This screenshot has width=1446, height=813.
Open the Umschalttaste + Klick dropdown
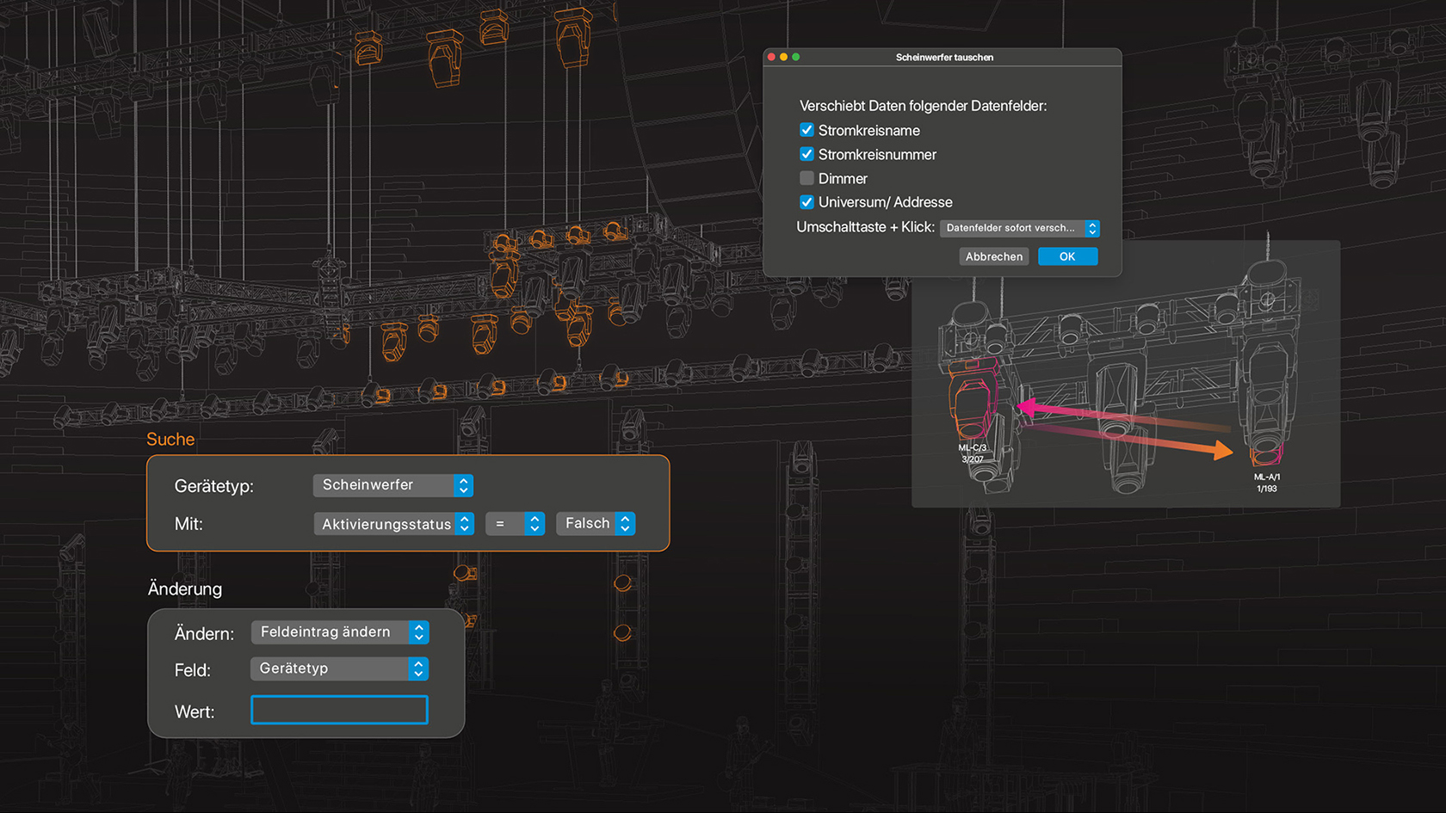point(1019,228)
